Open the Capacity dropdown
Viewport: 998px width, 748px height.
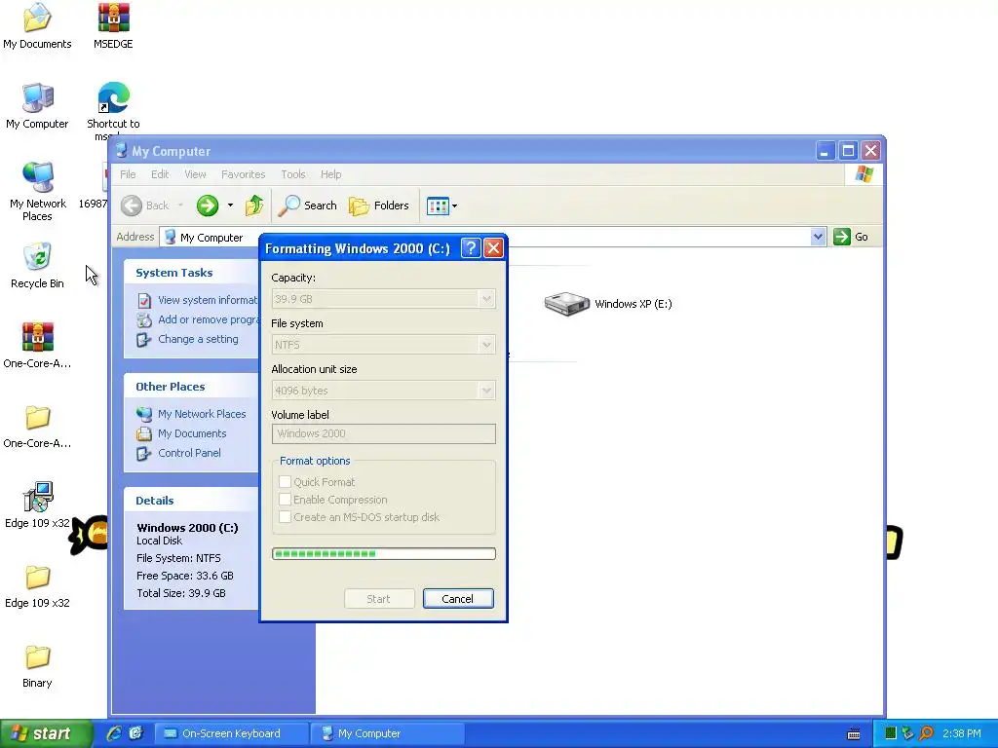click(486, 299)
